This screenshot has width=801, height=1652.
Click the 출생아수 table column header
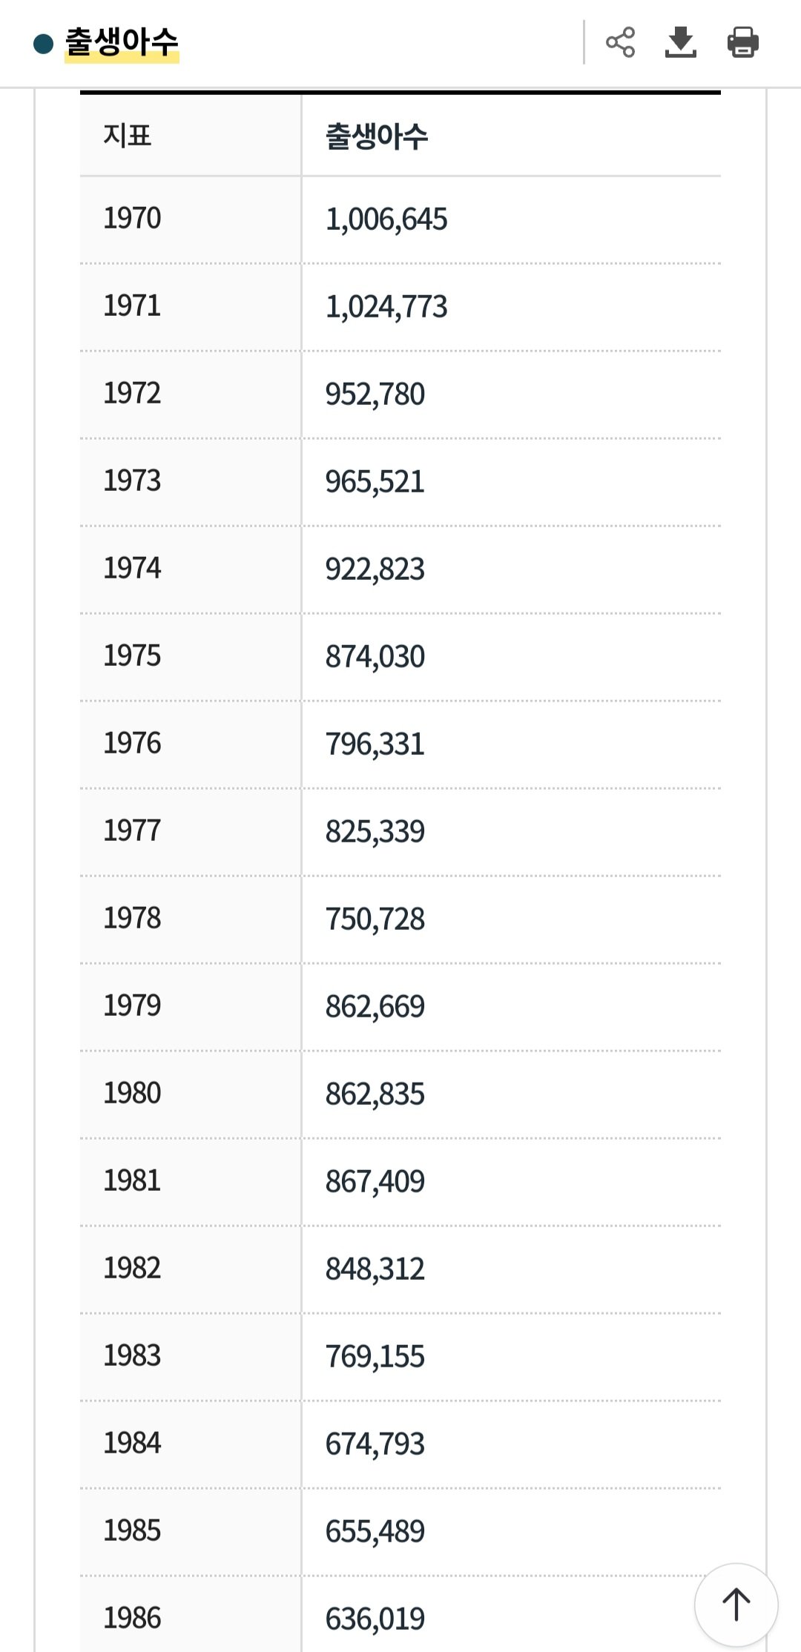point(377,136)
